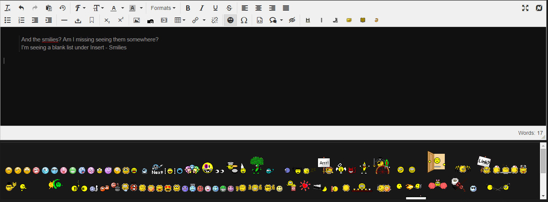The image size is (548, 202).
Task: Insert a numbered list
Action: tap(21, 21)
